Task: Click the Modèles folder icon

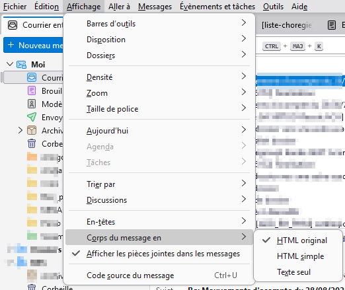Action: click(x=32, y=104)
